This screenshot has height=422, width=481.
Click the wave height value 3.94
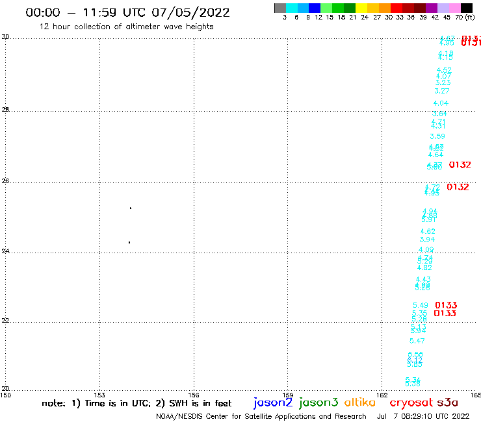tap(427, 240)
